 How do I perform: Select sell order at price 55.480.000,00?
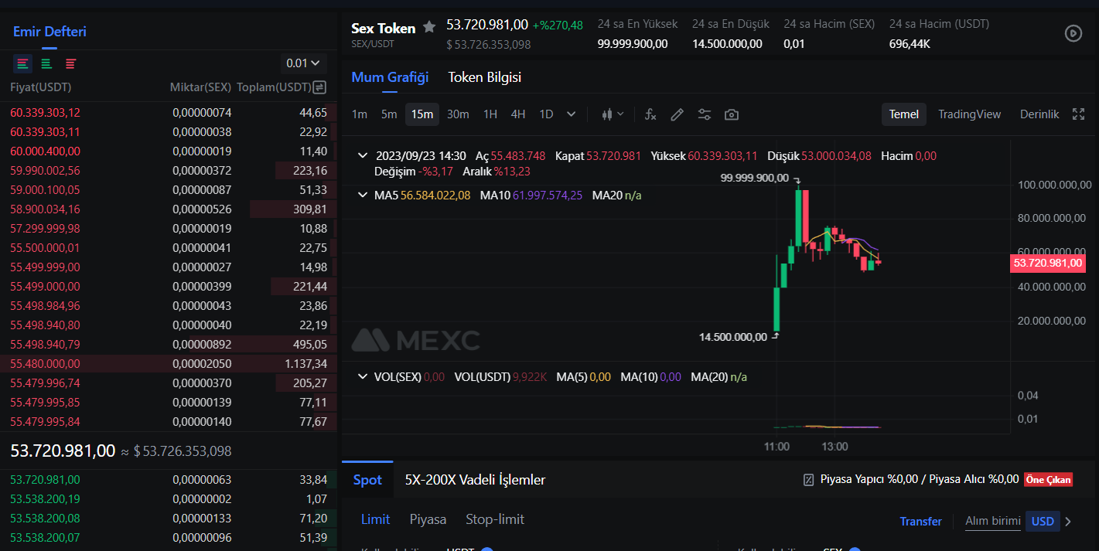click(x=169, y=364)
